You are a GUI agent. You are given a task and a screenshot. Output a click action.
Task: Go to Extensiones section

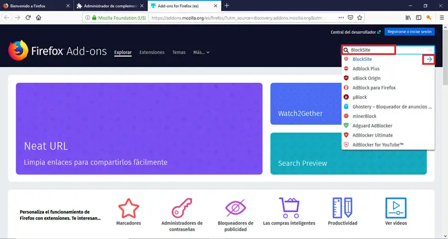click(x=152, y=53)
